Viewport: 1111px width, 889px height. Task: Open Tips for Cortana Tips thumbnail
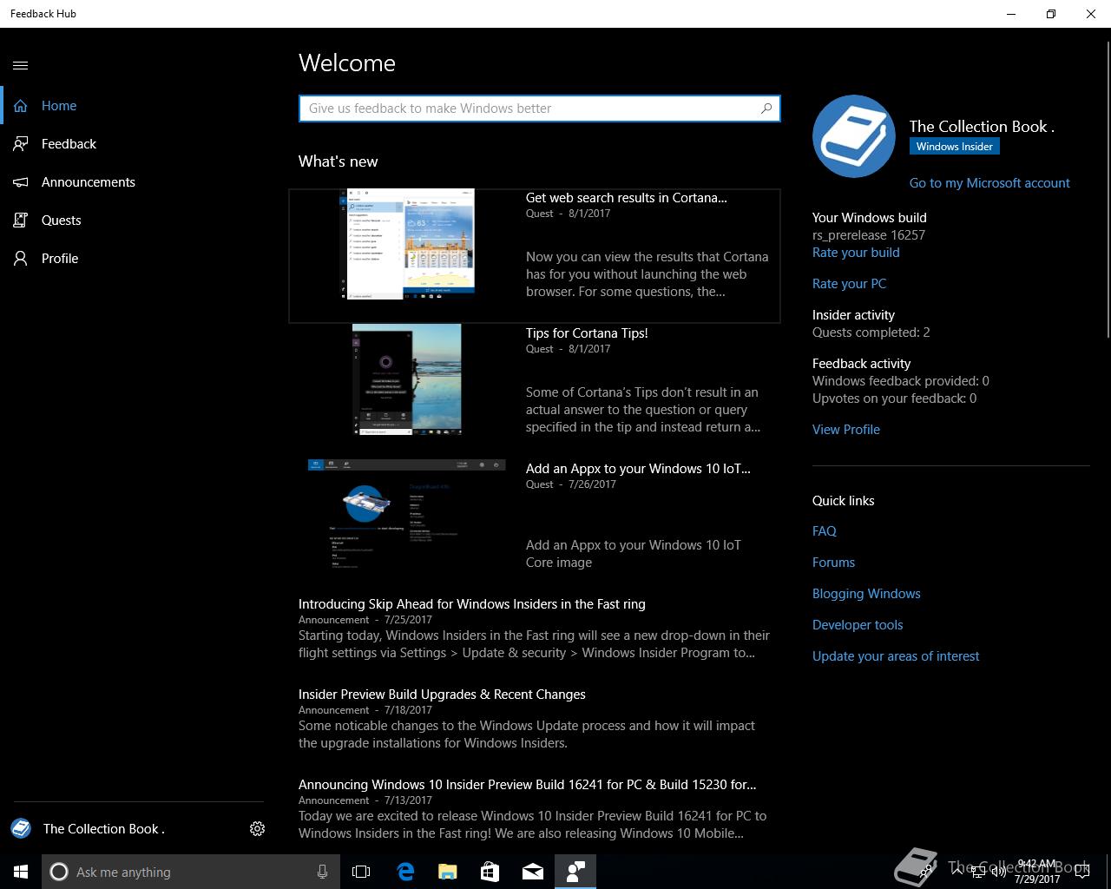point(406,380)
